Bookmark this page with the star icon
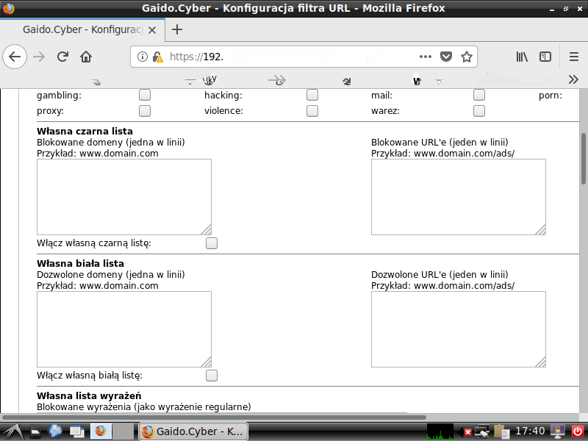The image size is (588, 441). 466,57
